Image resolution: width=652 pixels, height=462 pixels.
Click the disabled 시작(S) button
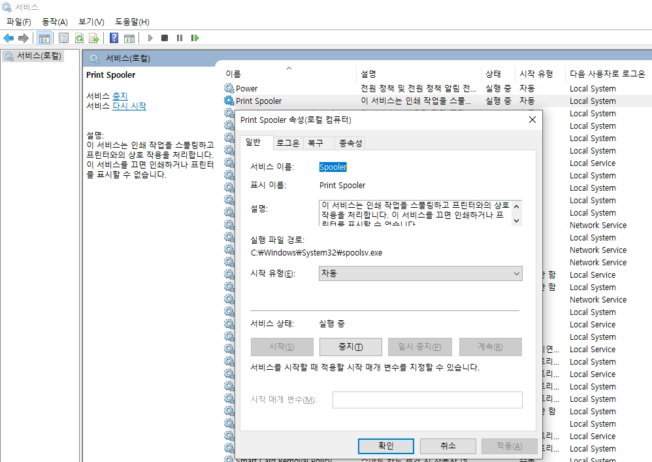click(x=282, y=347)
